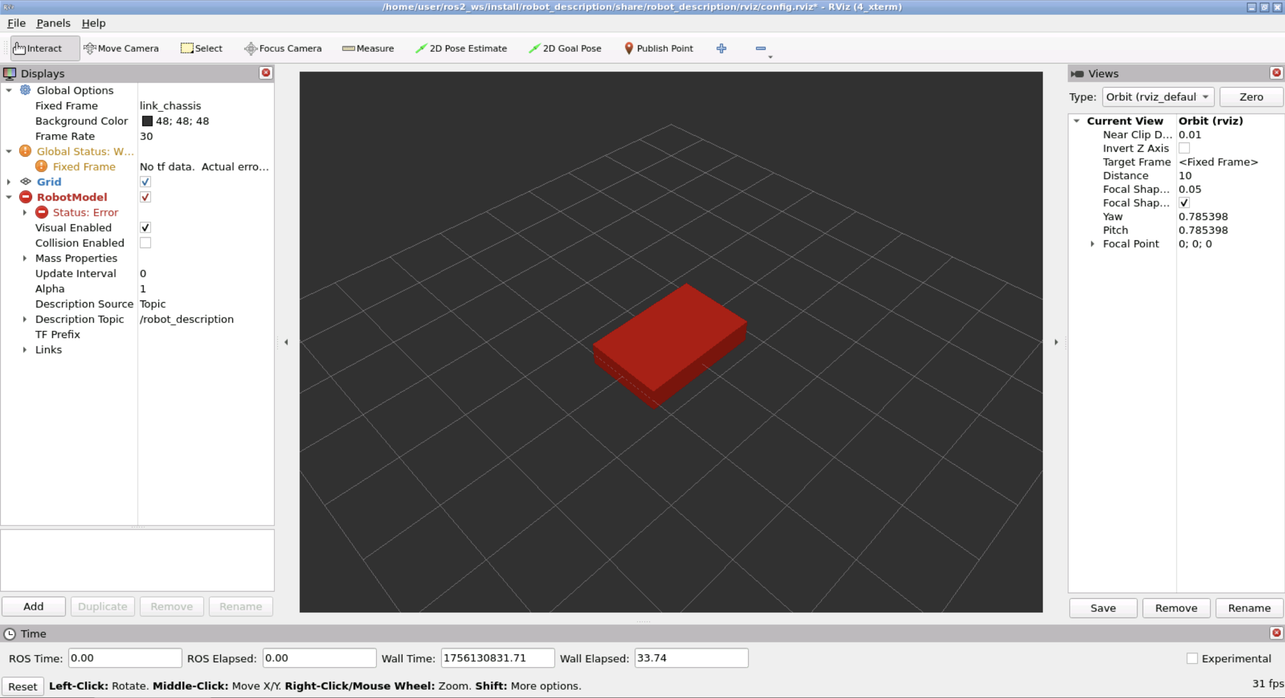
Task: Click the Wall Elapsed field
Action: point(691,658)
